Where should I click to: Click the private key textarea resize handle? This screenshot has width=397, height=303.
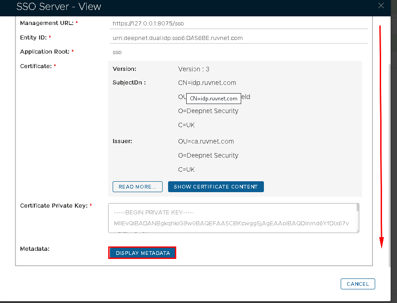pos(357,231)
